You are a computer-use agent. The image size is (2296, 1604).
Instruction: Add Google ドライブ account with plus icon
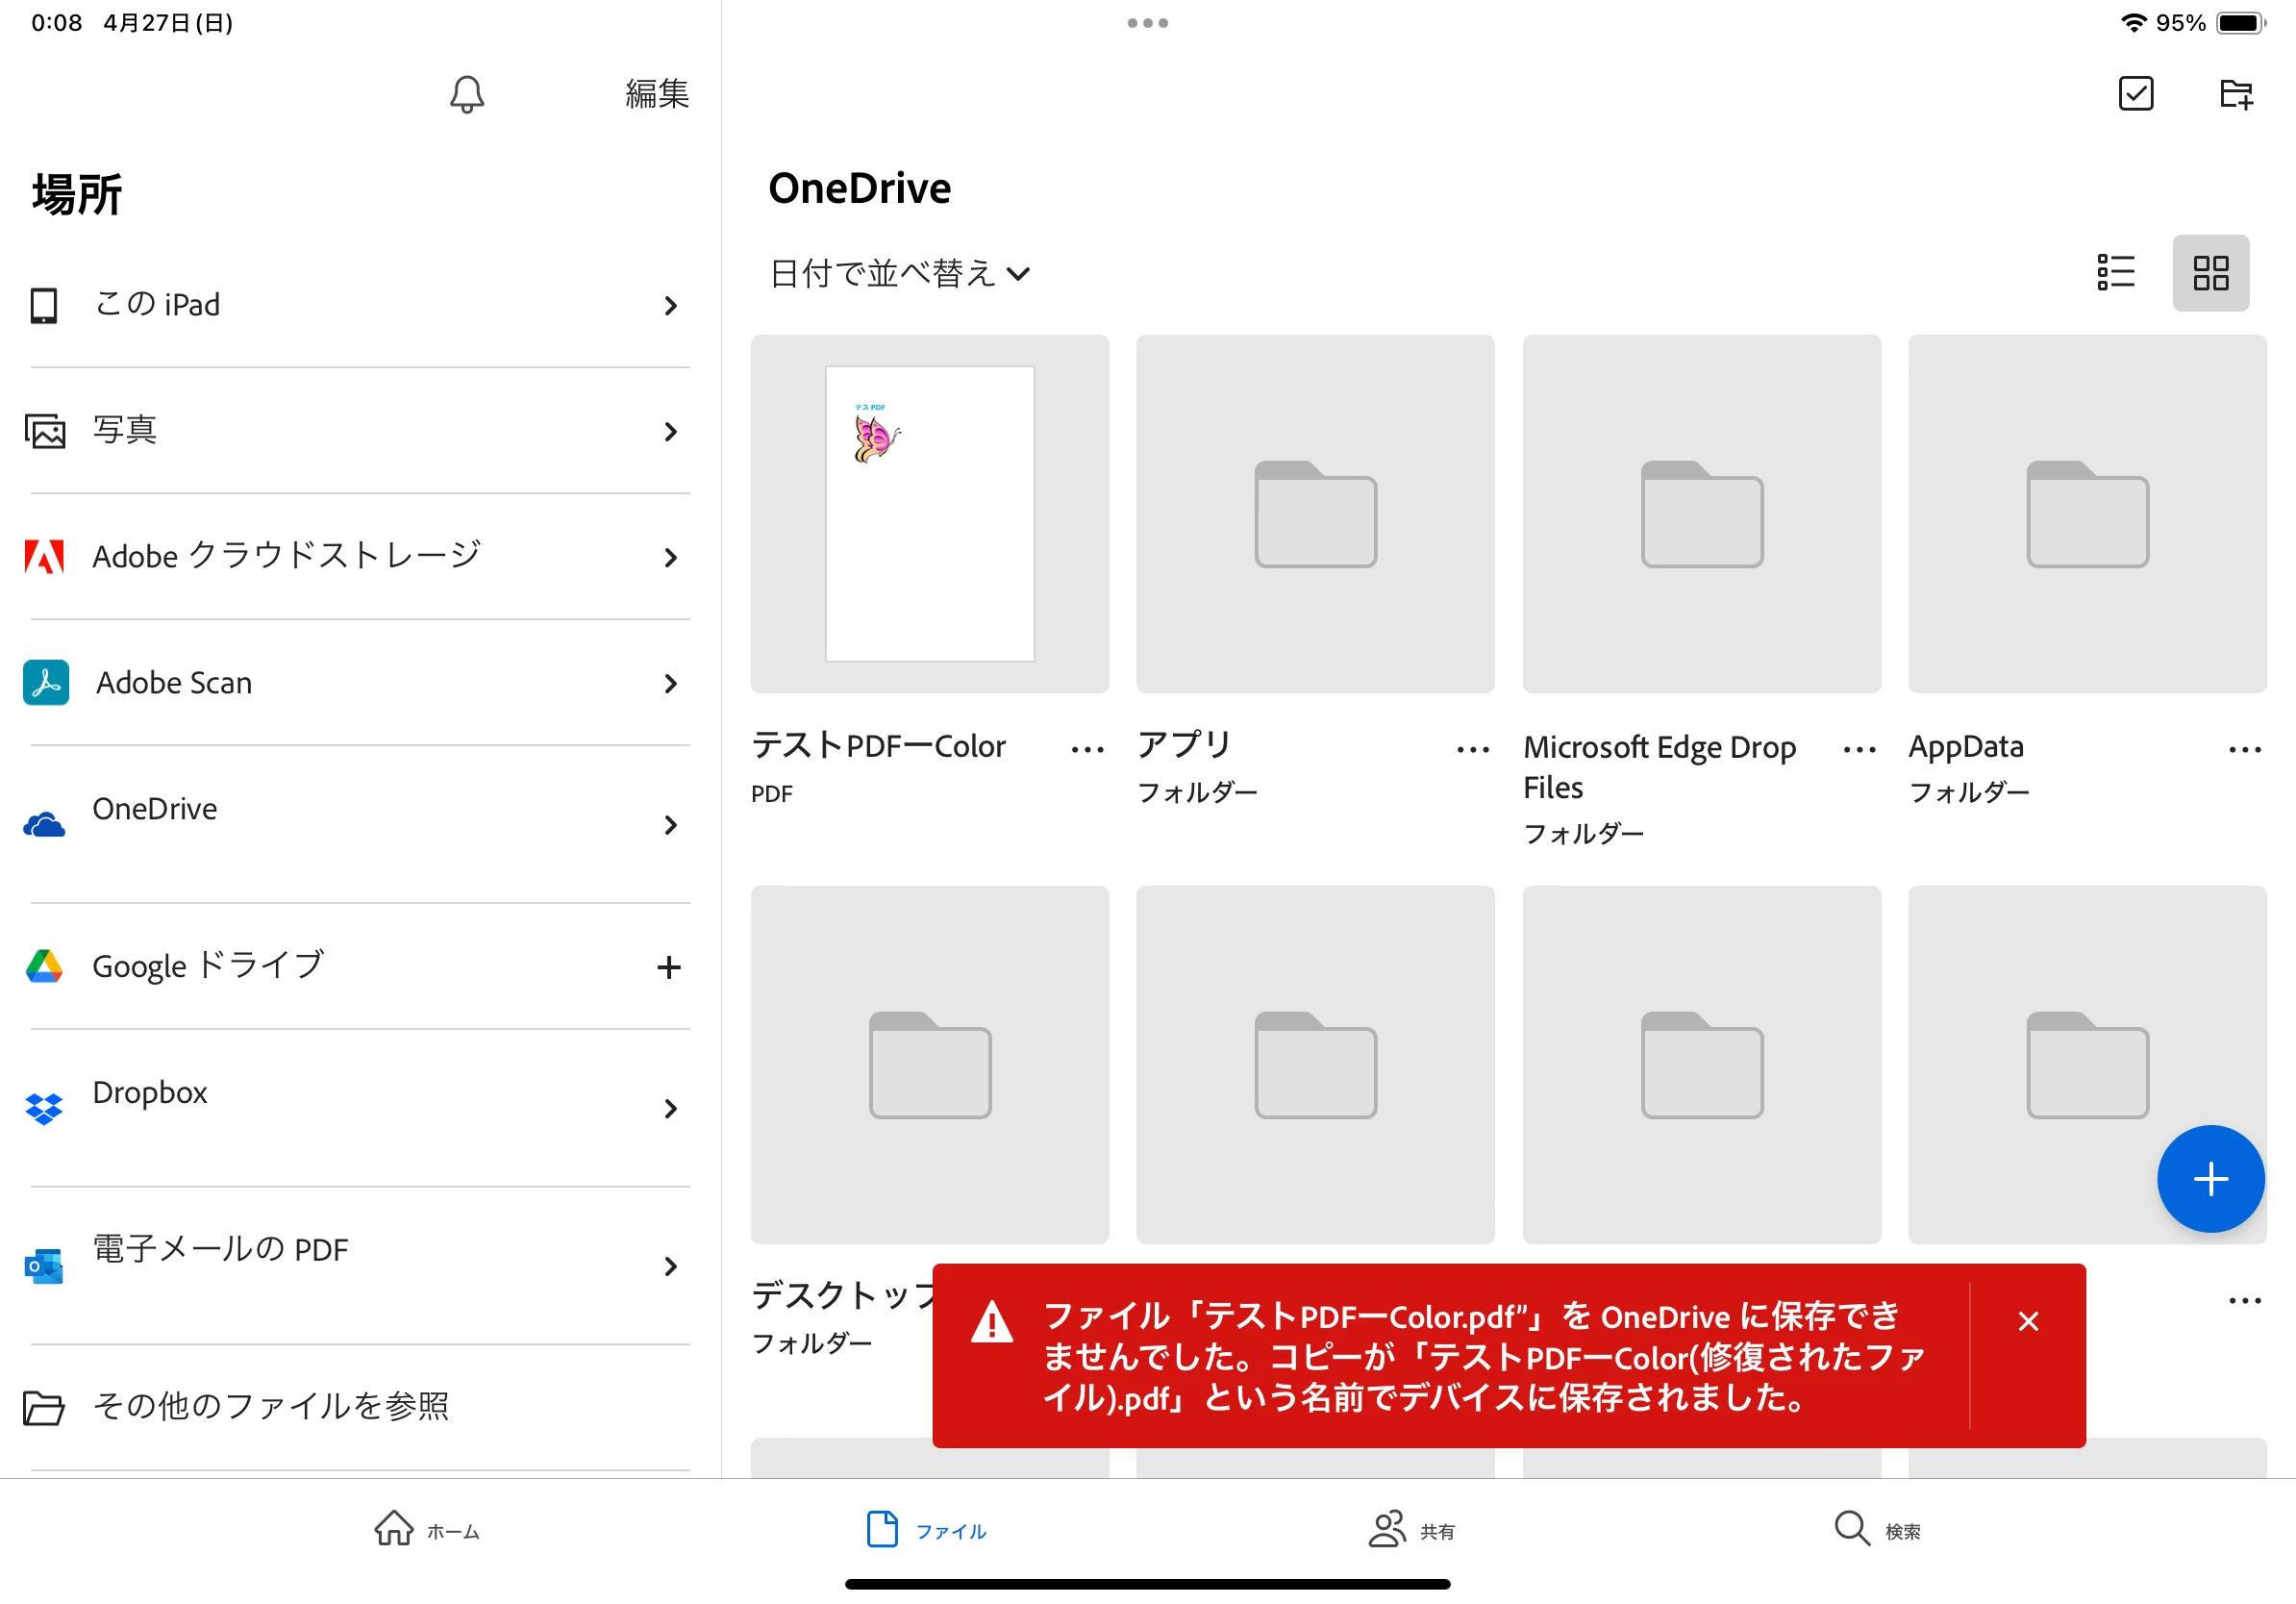point(668,967)
